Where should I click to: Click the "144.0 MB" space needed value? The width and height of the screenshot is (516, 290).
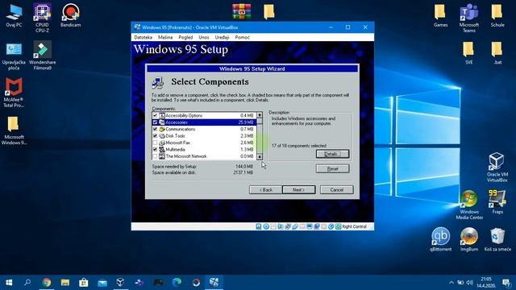pos(244,167)
